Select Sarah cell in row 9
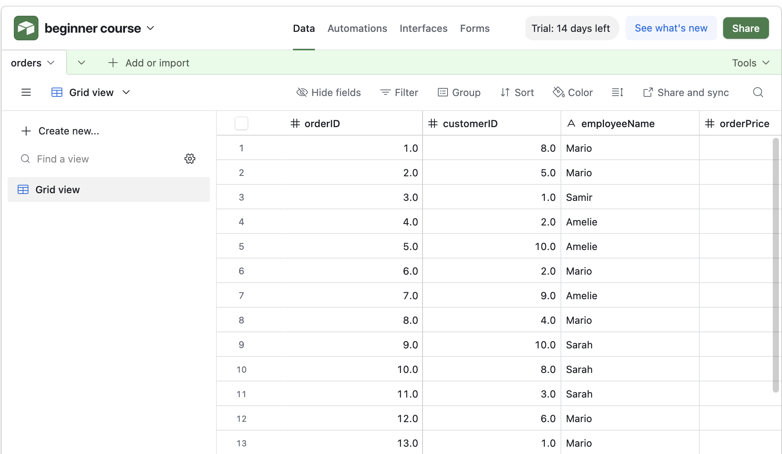The height and width of the screenshot is (454, 782). pos(630,345)
